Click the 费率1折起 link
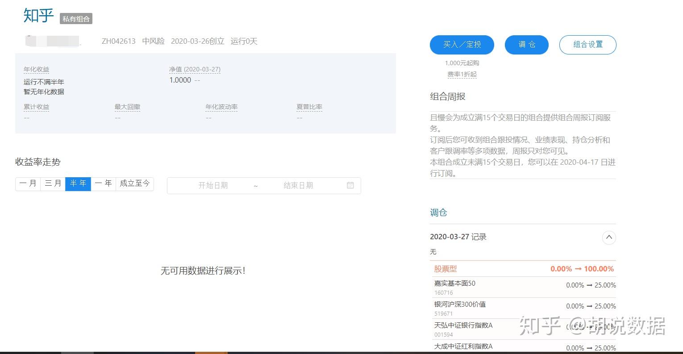683x354 pixels. coord(462,75)
